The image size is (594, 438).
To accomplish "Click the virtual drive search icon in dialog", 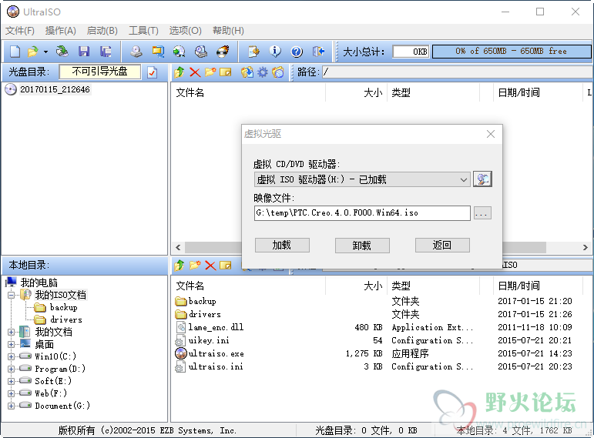I will point(482,179).
